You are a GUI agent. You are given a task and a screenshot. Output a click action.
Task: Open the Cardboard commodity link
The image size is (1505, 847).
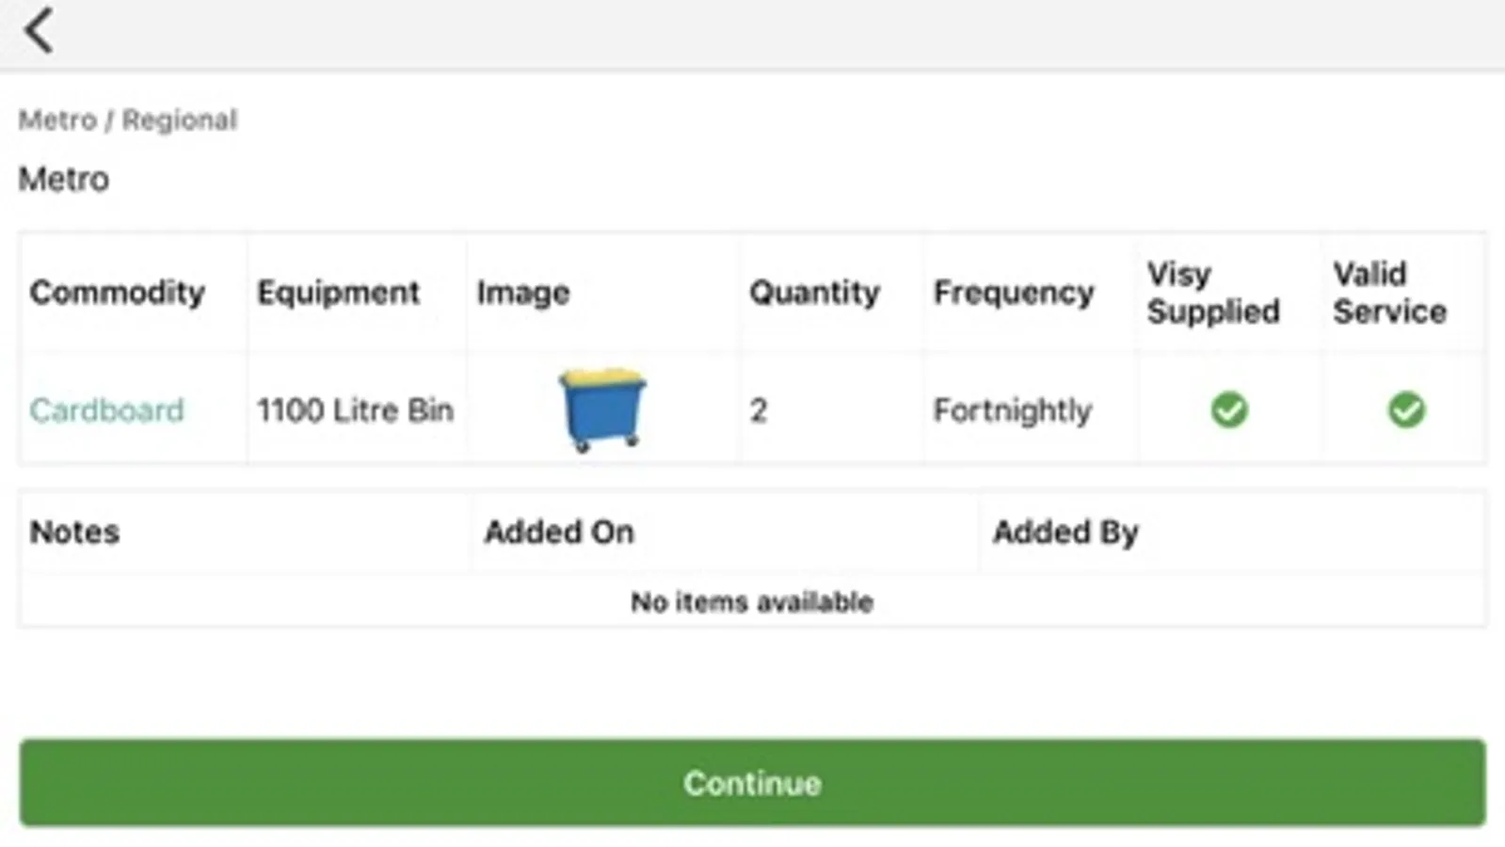(x=106, y=410)
